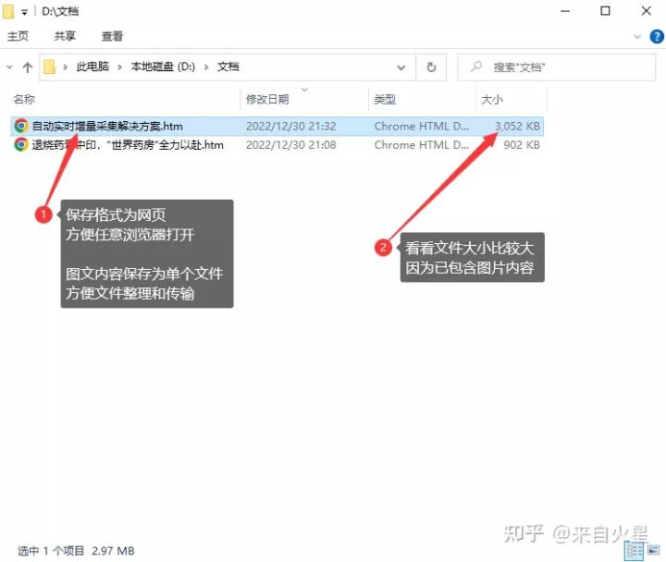
Task: Click the 3,052 KB size cell
Action: click(x=517, y=126)
